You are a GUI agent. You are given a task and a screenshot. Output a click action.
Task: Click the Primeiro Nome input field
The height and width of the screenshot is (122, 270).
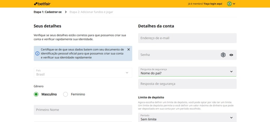pos(83,110)
